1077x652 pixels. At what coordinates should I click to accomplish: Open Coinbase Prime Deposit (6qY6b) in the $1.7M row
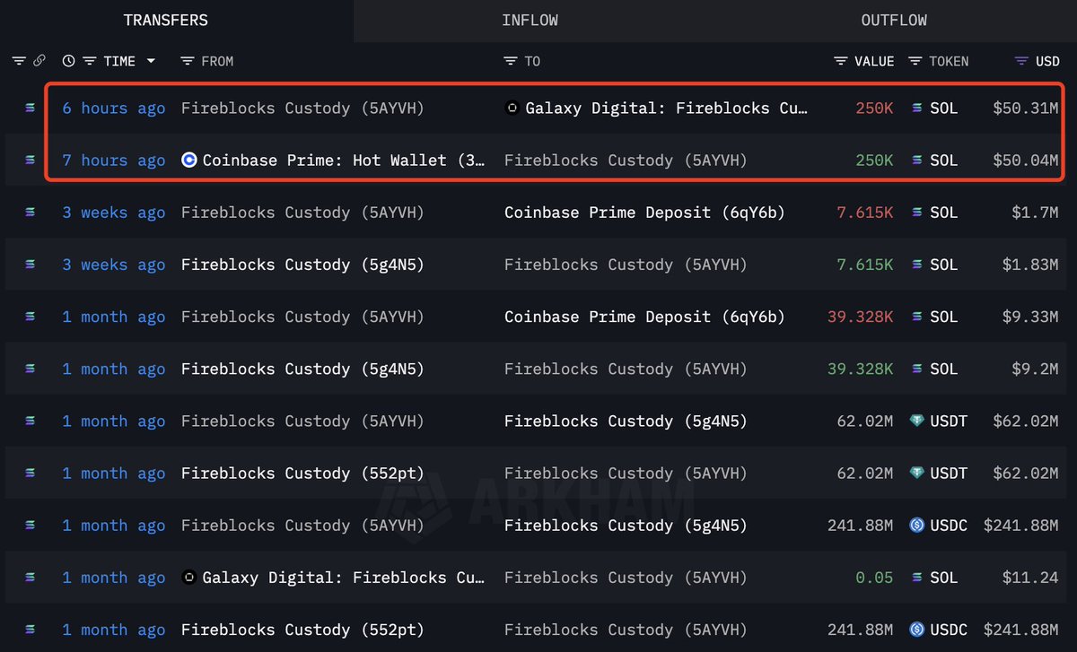[x=644, y=213]
